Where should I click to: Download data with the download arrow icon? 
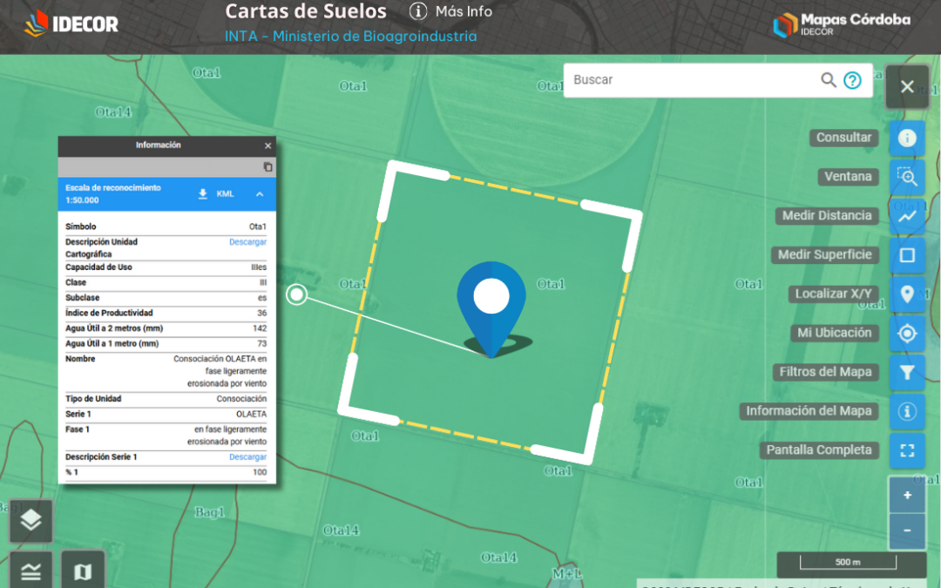pos(203,193)
